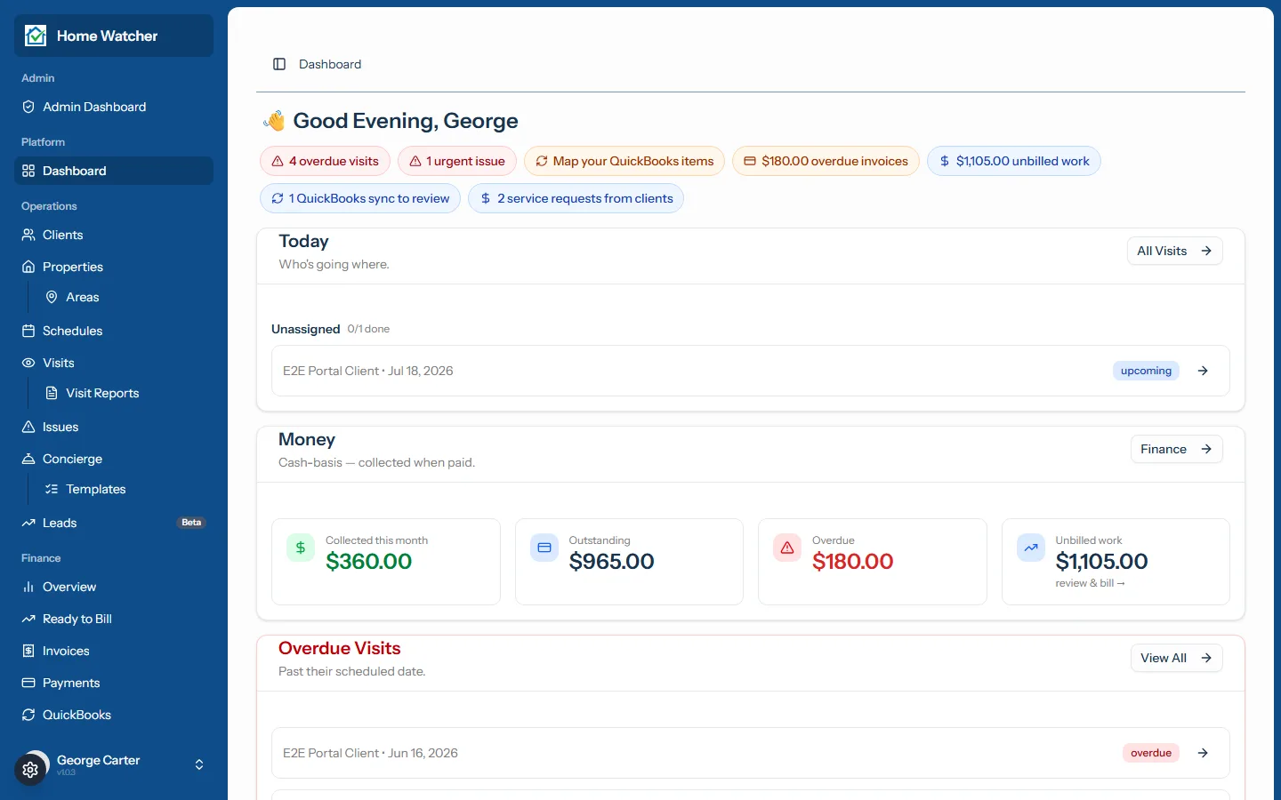Open settings gear icon at bottom left
Screen dimensions: 1281x800
30,770
